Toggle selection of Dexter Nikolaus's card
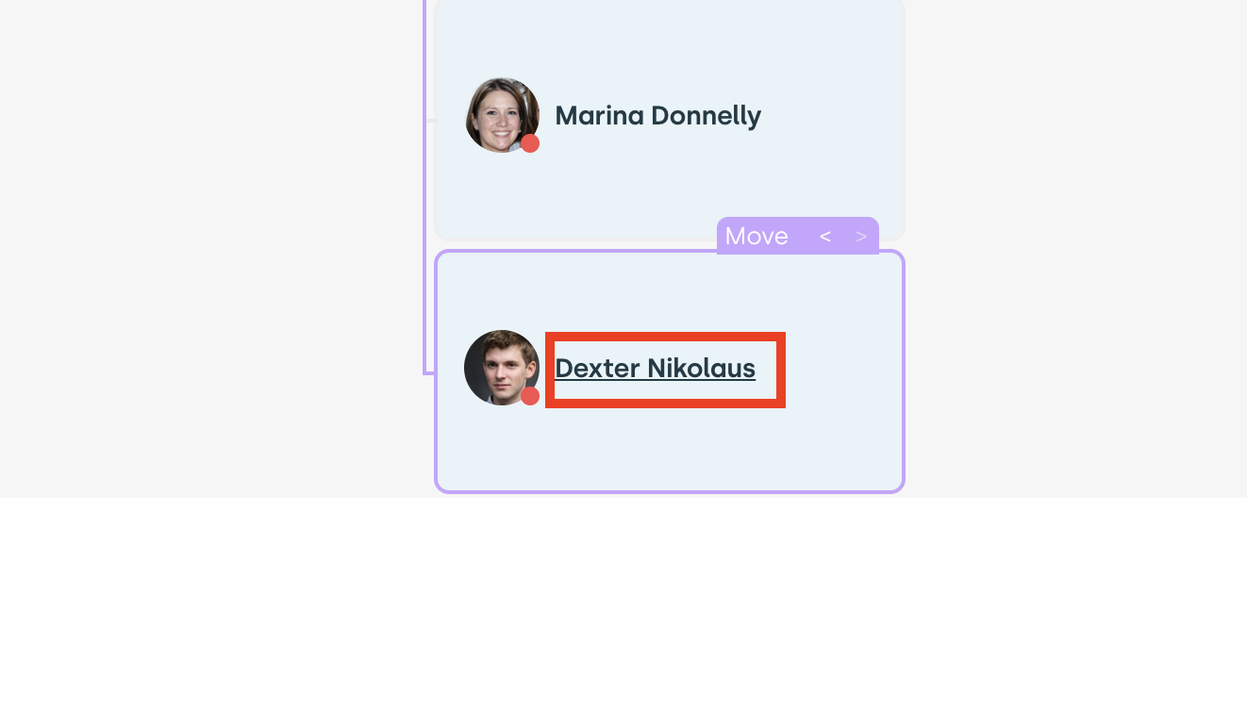 point(670,453)
